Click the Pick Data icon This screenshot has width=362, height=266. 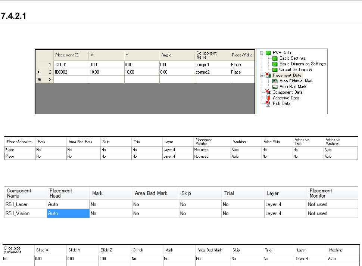(x=268, y=103)
